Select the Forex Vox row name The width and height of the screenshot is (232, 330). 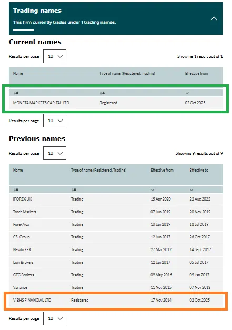[21, 224]
